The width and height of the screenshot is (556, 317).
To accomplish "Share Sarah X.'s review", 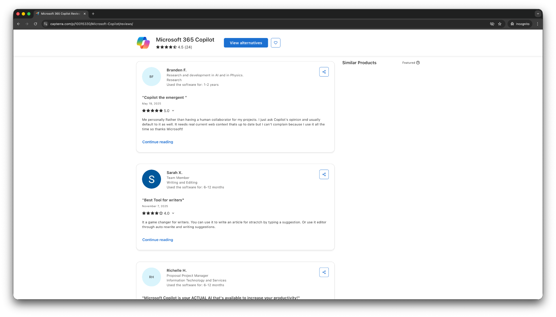I will [x=324, y=175].
